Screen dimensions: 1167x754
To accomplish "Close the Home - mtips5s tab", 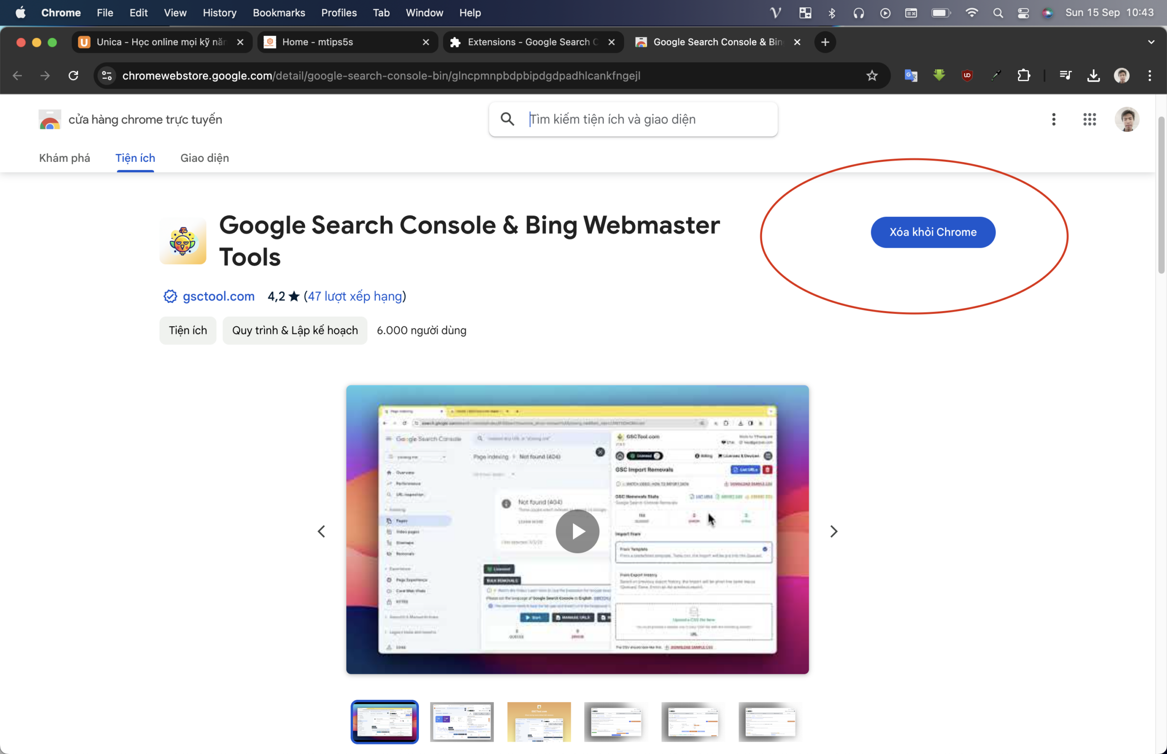I will (x=426, y=42).
